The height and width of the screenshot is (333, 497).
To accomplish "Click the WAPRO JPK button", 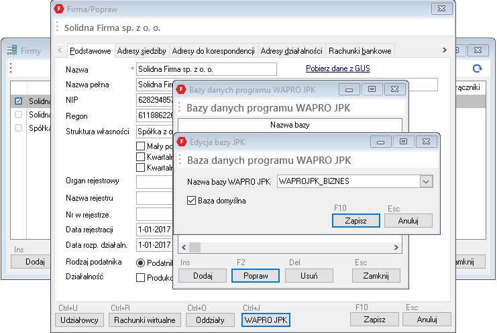I will click(266, 320).
